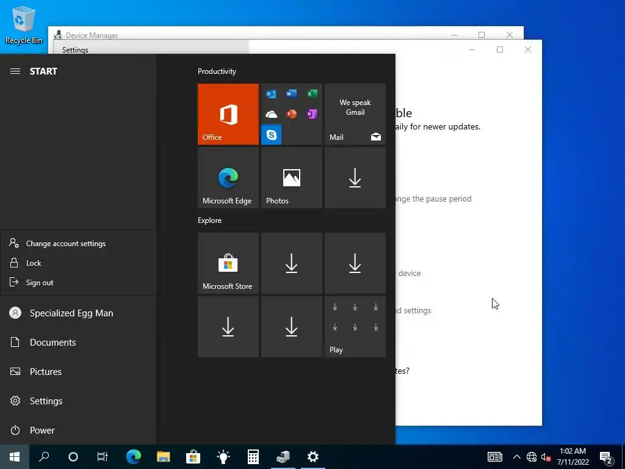Open Pictures from the Start sidebar
The width and height of the screenshot is (625, 469).
[x=79, y=372]
